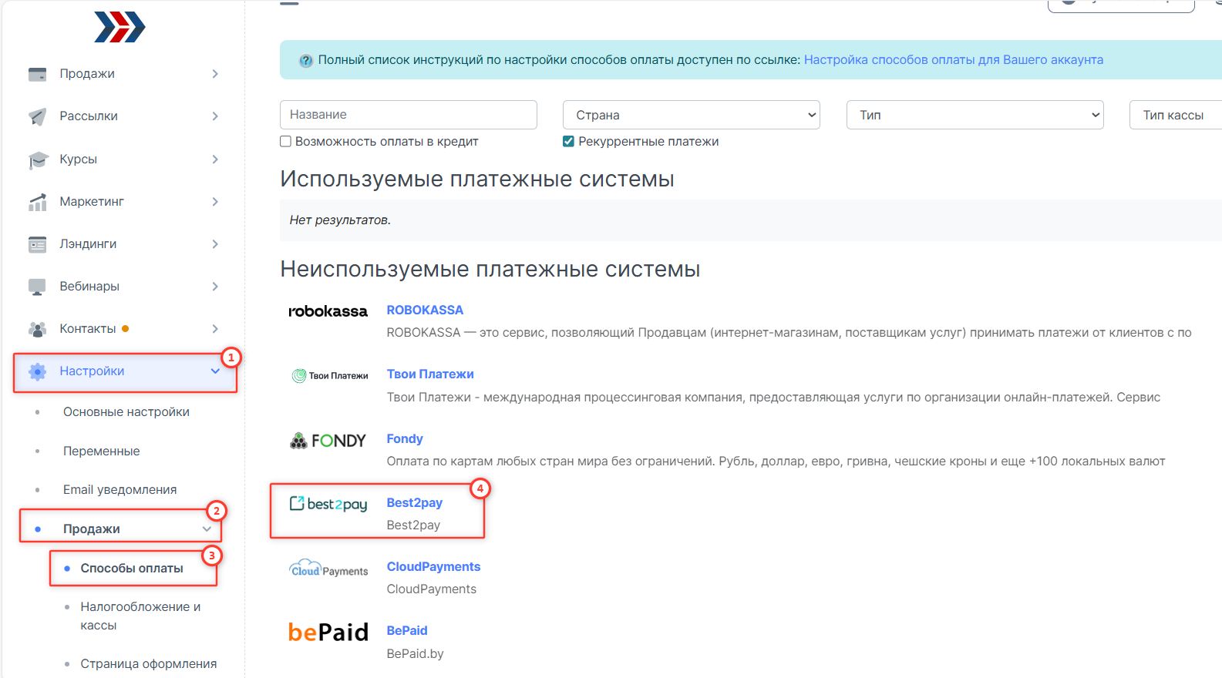
Task: Click the Вебинары monitor icon
Action: click(37, 287)
